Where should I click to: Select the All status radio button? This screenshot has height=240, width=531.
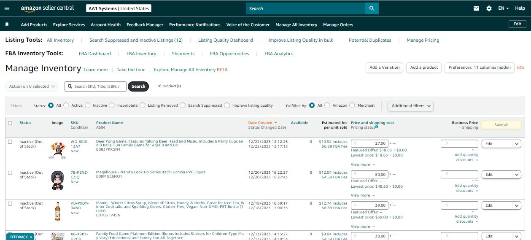point(51,105)
